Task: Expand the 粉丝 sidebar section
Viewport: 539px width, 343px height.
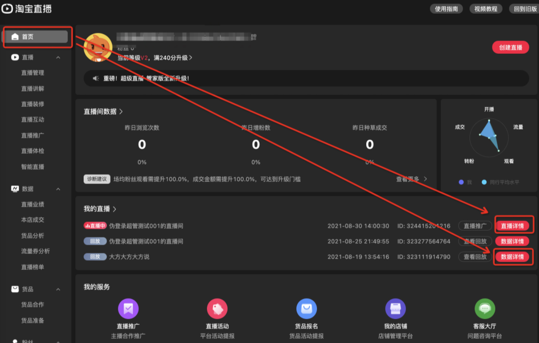Action: tap(58, 340)
